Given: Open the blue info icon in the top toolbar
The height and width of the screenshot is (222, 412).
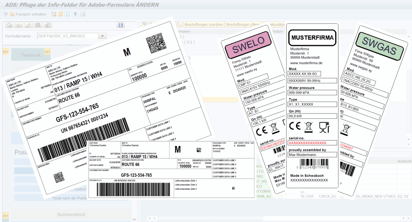Looking at the screenshot, I should pos(67,14).
